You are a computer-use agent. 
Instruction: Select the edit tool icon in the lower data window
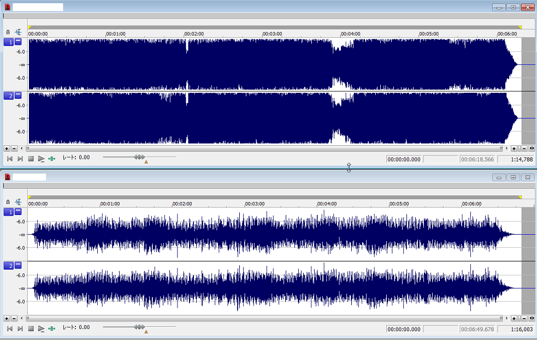click(x=18, y=202)
